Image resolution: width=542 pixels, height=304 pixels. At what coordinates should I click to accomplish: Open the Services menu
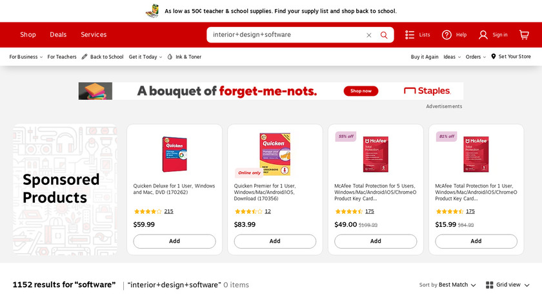point(94,35)
